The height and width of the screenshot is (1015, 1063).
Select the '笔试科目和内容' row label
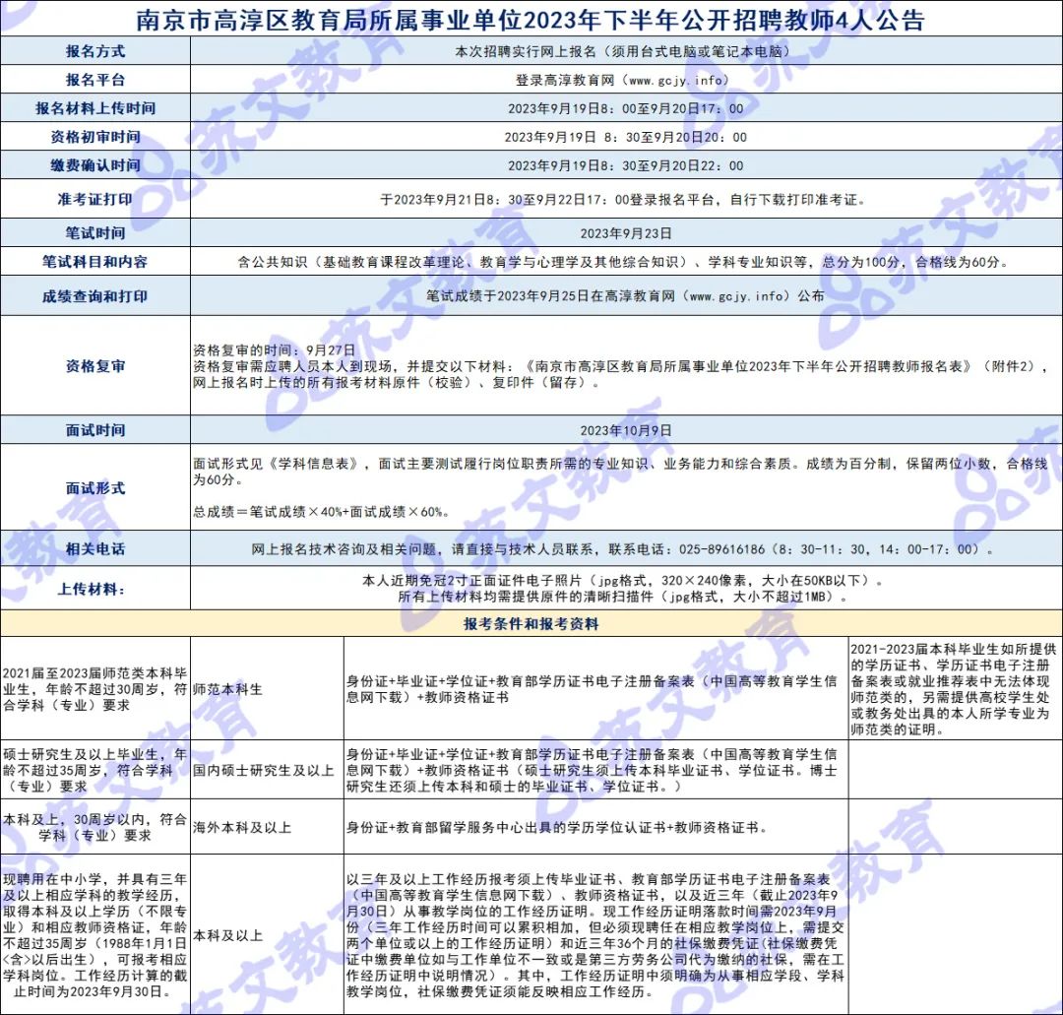[94, 261]
